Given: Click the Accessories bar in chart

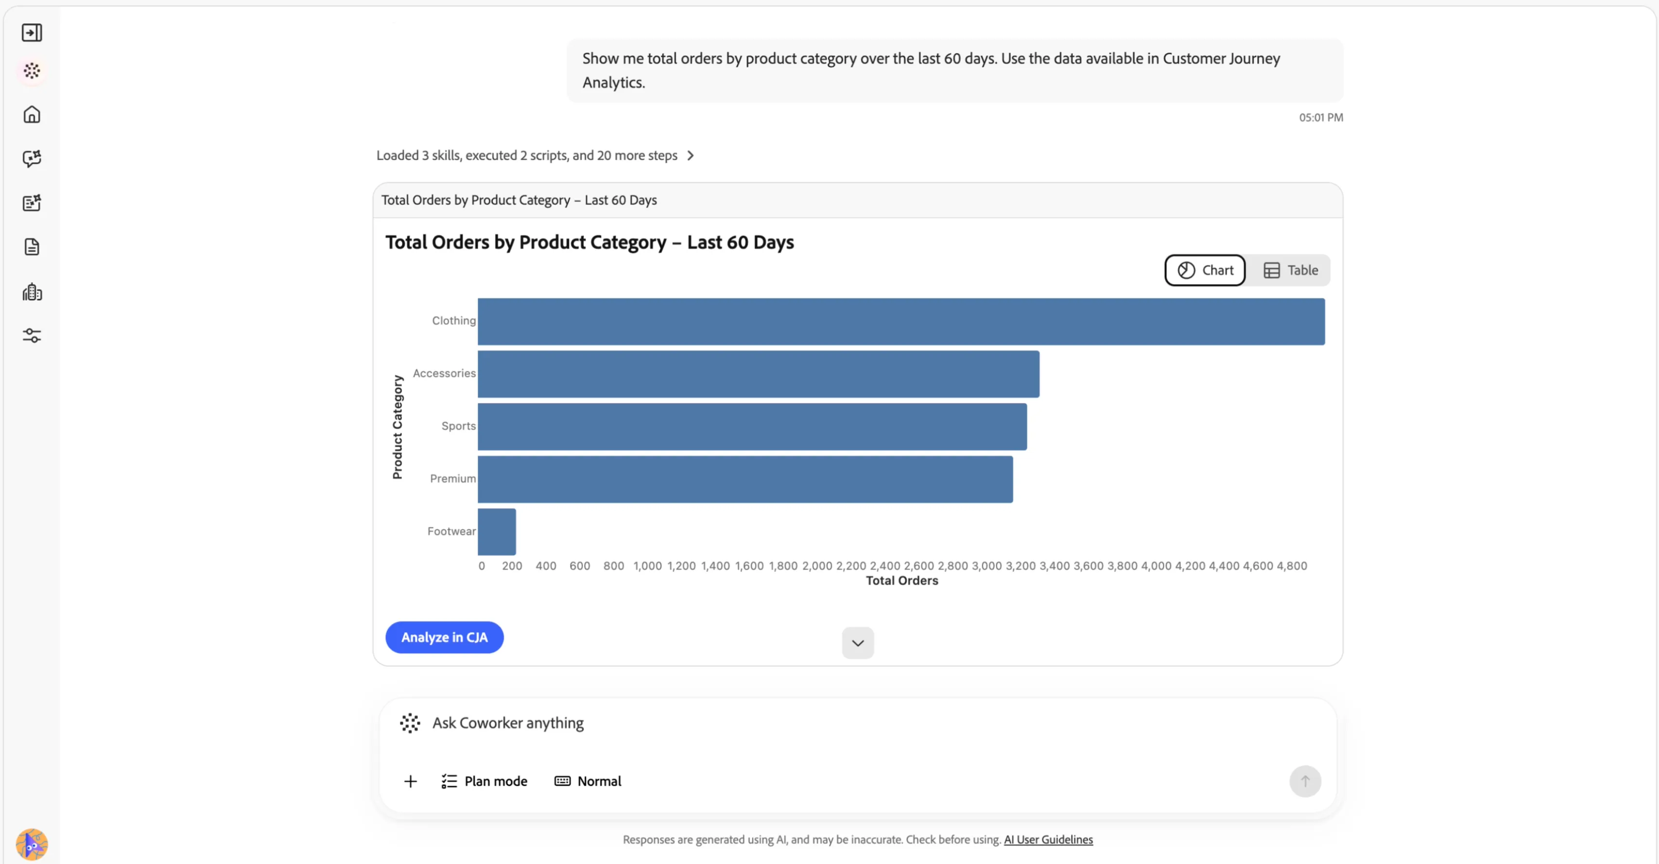Looking at the screenshot, I should pos(758,374).
